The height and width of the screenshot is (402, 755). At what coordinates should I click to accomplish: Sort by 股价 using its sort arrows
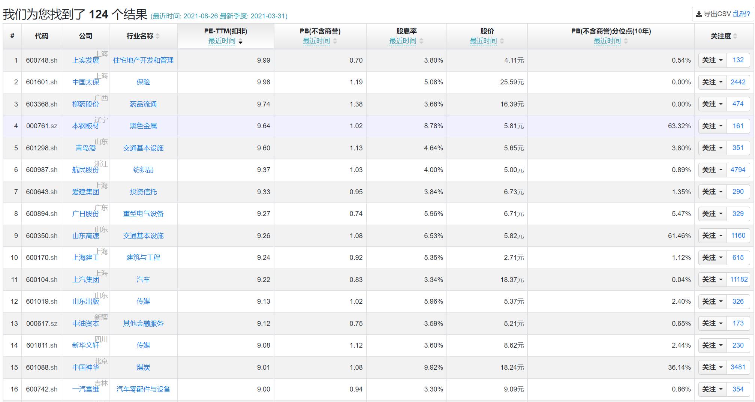tap(502, 42)
